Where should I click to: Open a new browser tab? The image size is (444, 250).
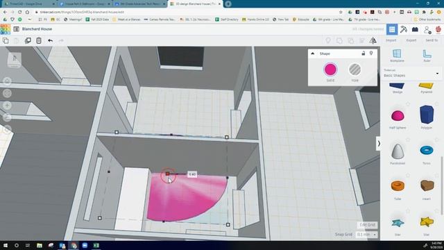click(x=228, y=4)
